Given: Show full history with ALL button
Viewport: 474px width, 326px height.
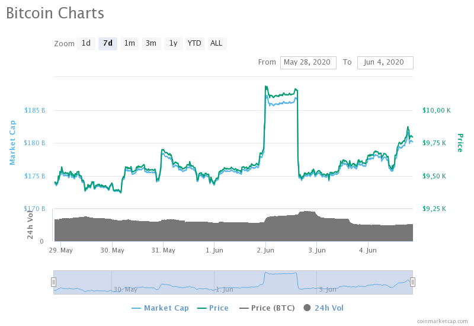Looking at the screenshot, I should click(217, 43).
